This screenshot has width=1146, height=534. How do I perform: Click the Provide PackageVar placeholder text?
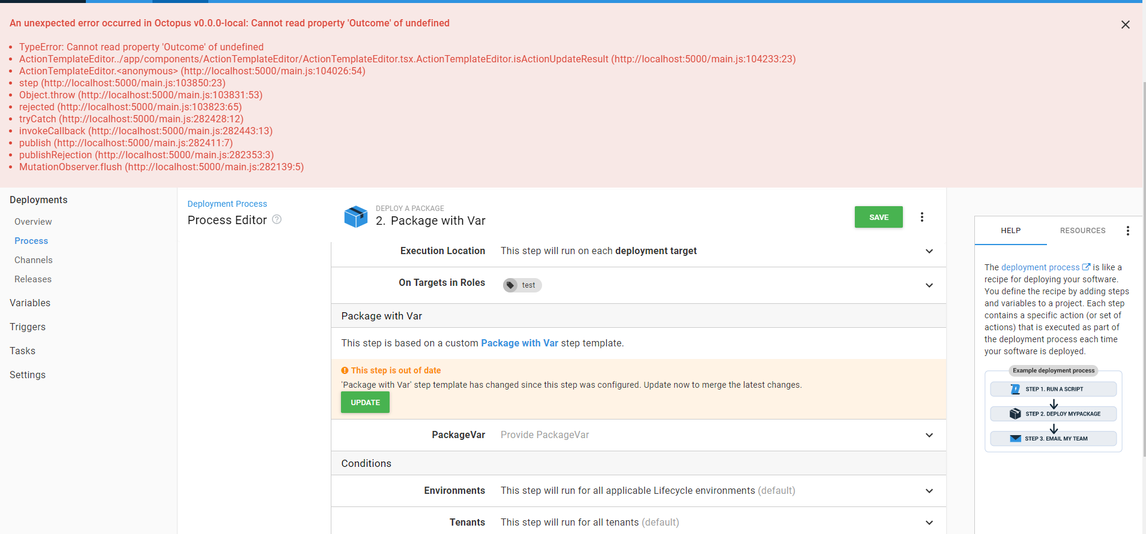(x=544, y=435)
